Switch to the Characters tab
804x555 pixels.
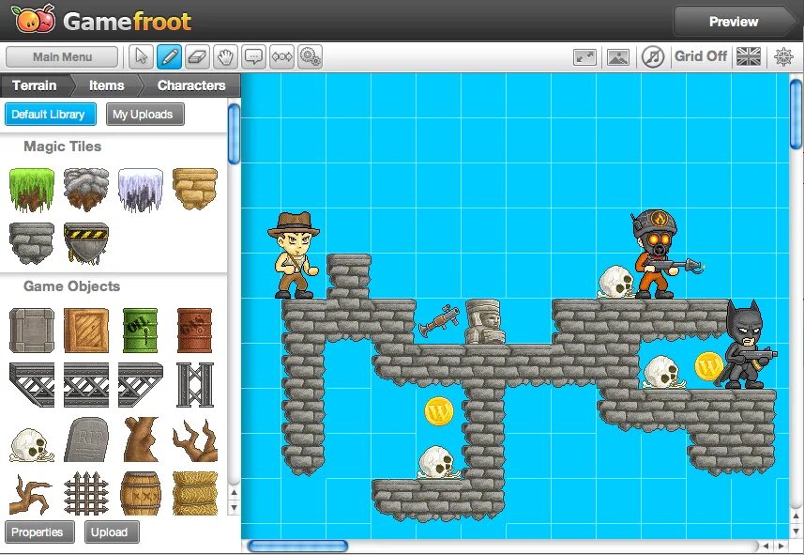(191, 85)
